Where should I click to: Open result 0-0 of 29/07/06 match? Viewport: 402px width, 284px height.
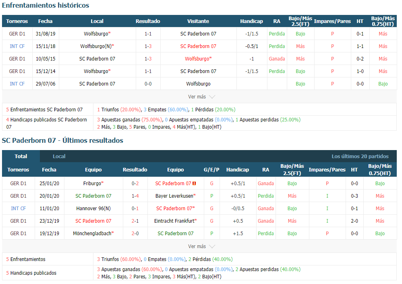click(x=148, y=84)
